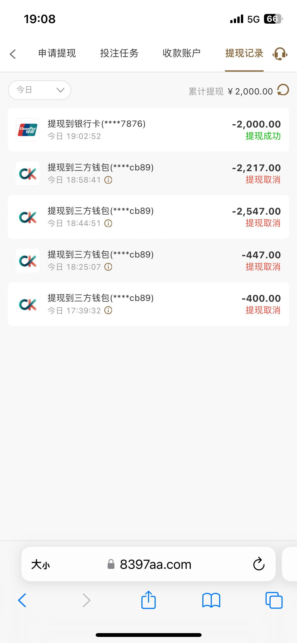Screen dimensions: 297x643
Task: Tap info icon beside 17:39:32 record
Action: (x=108, y=311)
